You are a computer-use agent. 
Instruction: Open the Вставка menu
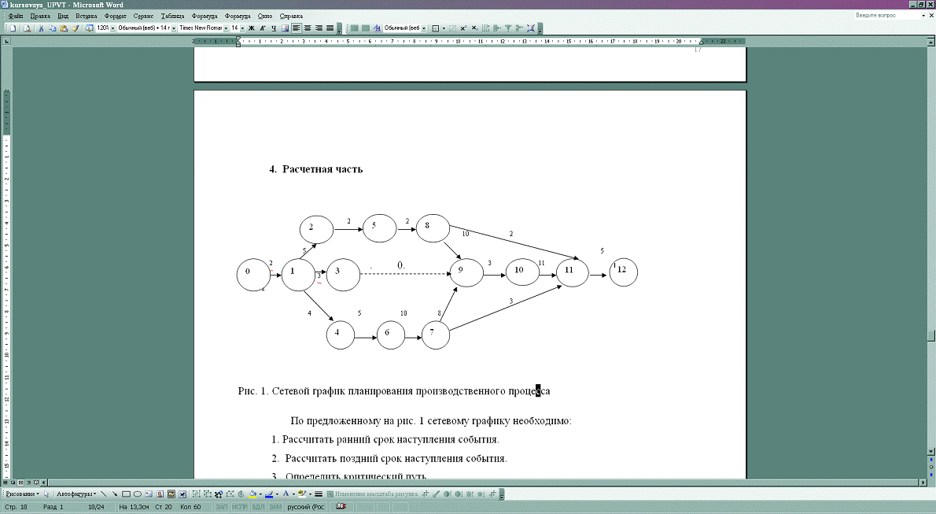coord(86,17)
